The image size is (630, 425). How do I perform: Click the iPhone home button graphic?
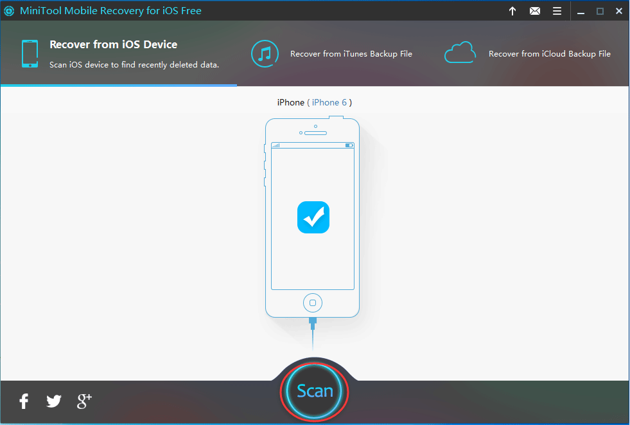tap(313, 303)
